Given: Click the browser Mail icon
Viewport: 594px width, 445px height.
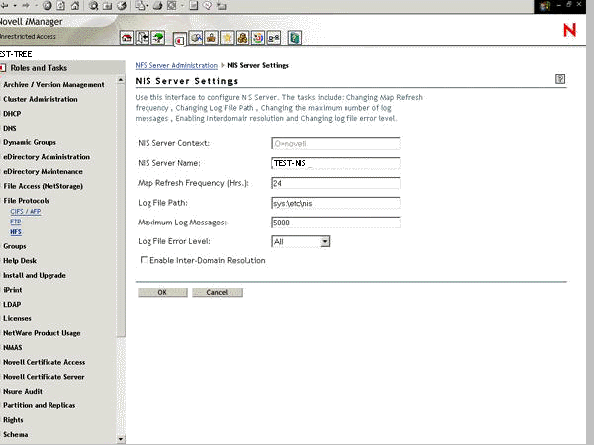Looking at the screenshot, I should (141, 6).
